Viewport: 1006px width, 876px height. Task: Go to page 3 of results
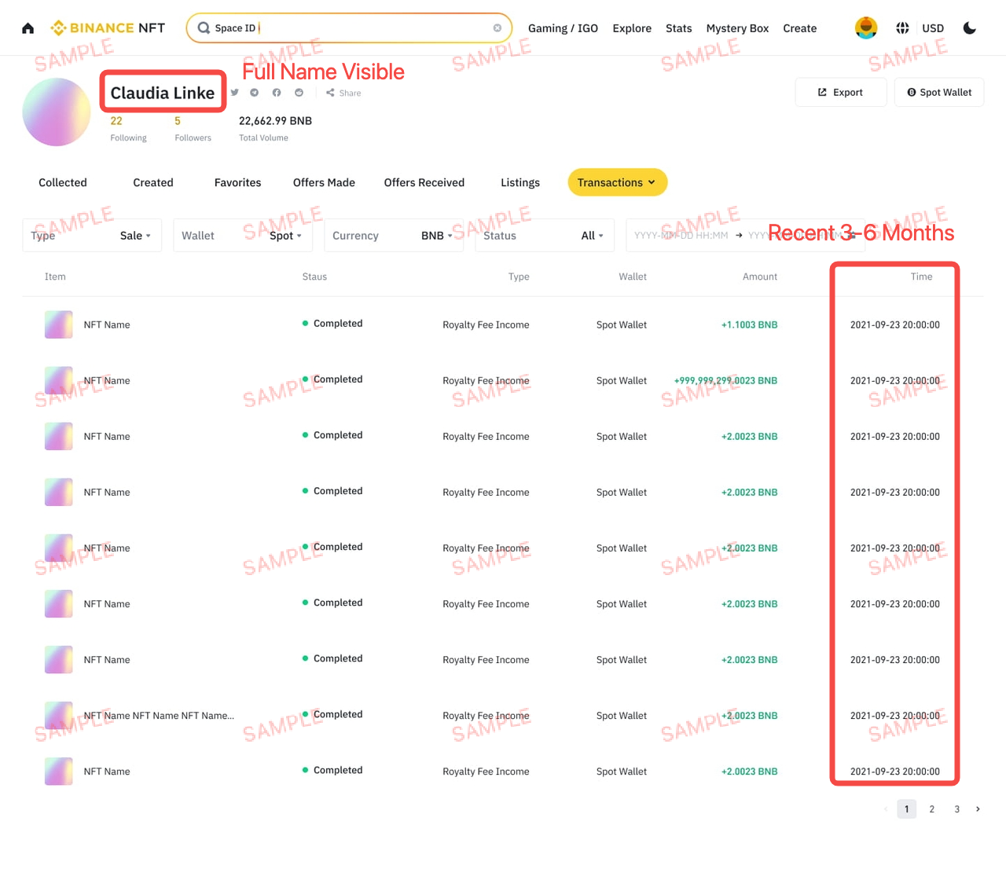(957, 809)
